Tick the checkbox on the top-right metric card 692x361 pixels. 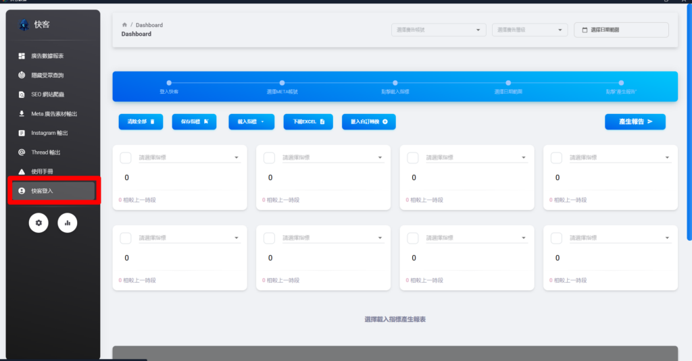pos(556,158)
